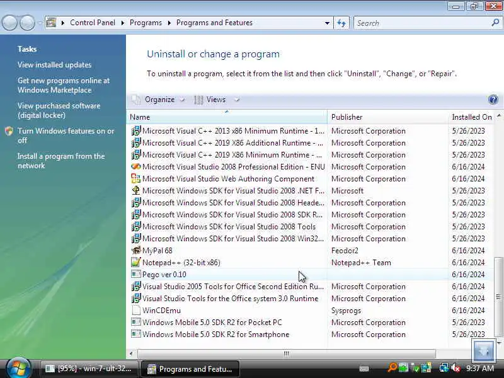Expand the Views dropdown arrow
This screenshot has height=378, width=504.
pyautogui.click(x=237, y=100)
